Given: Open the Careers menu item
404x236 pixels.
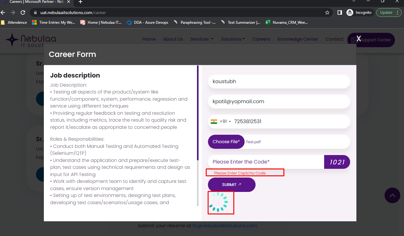Looking at the screenshot, I should point(261,39).
